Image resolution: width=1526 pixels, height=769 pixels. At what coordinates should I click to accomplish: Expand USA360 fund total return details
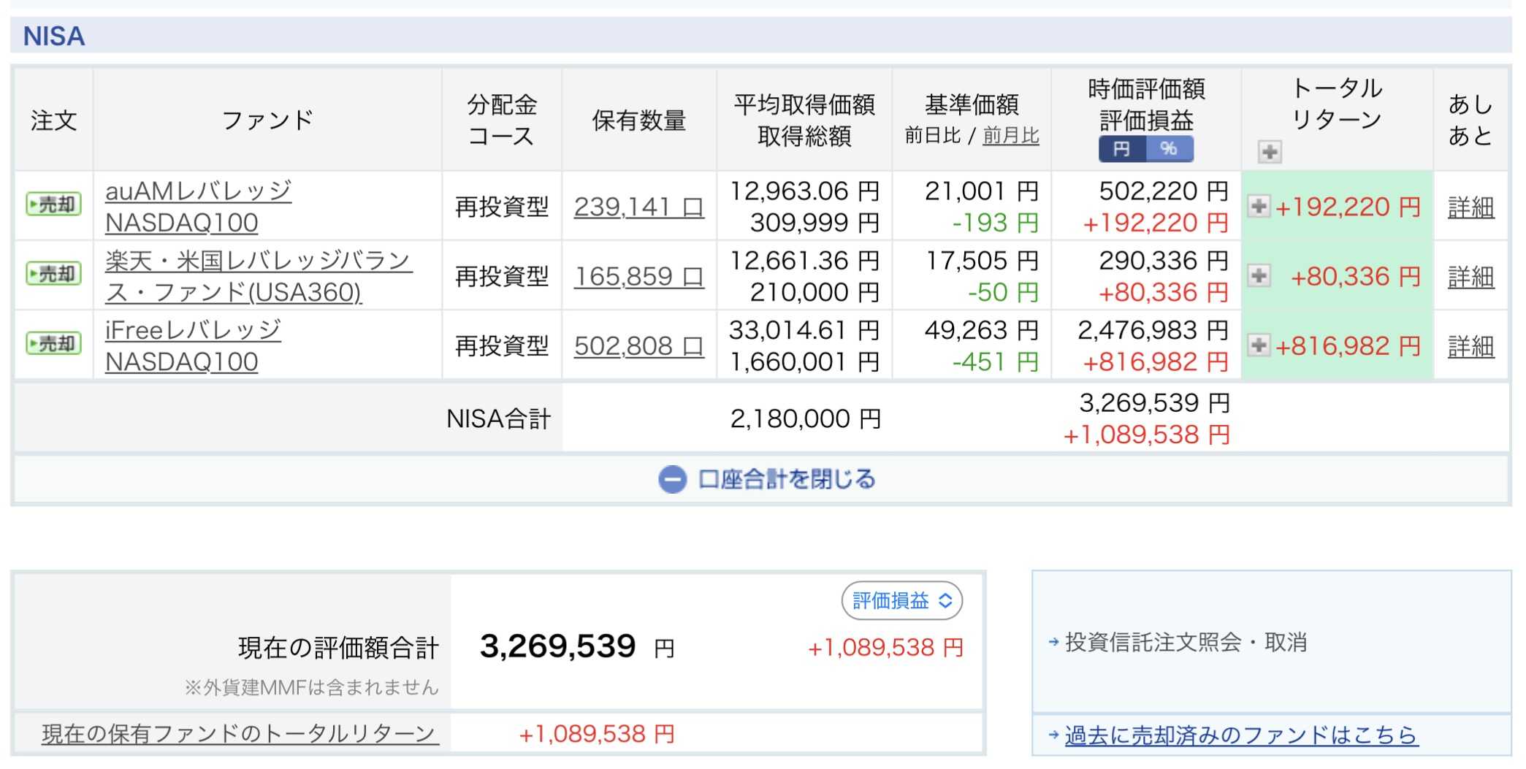coord(1259,276)
